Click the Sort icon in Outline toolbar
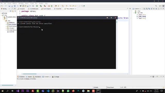The height and width of the screenshot is (93, 165). pos(147,9)
